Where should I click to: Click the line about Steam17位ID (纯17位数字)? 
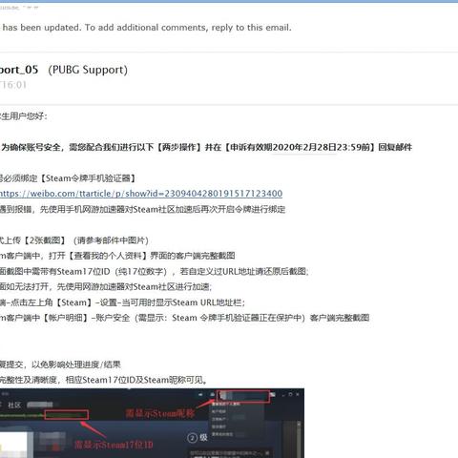click(x=155, y=271)
